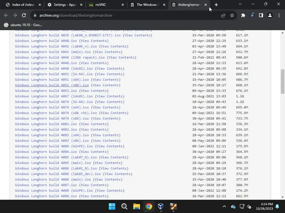285x213 pixels.
Task: Switch to the Settings - Apps tab
Action: (x=65, y=5)
